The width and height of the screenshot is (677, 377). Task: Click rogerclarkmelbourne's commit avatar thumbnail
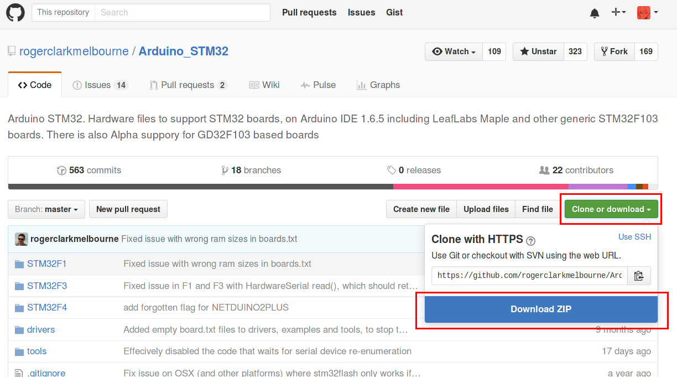tap(22, 239)
